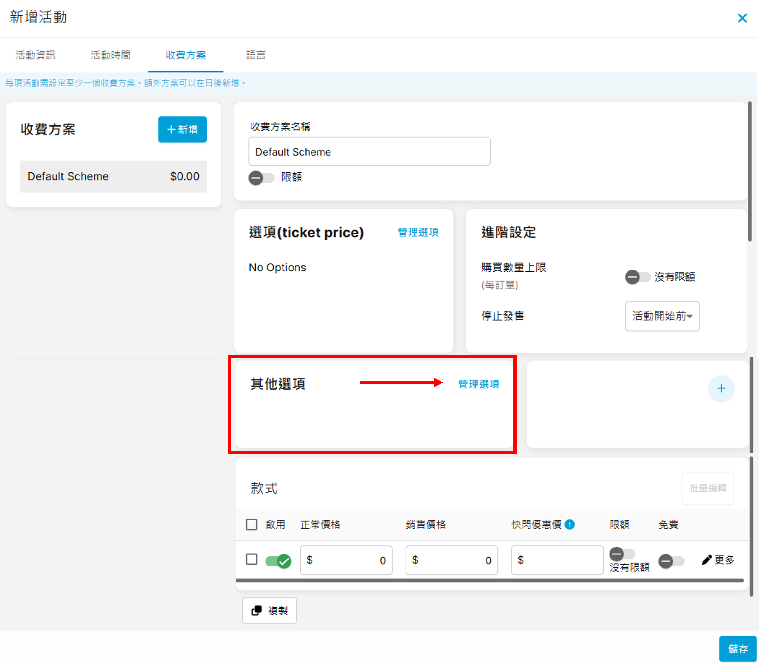Click 管理選項 link for ticket price

pyautogui.click(x=417, y=232)
